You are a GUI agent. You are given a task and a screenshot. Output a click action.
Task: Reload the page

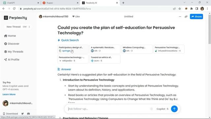tap(14, 9)
